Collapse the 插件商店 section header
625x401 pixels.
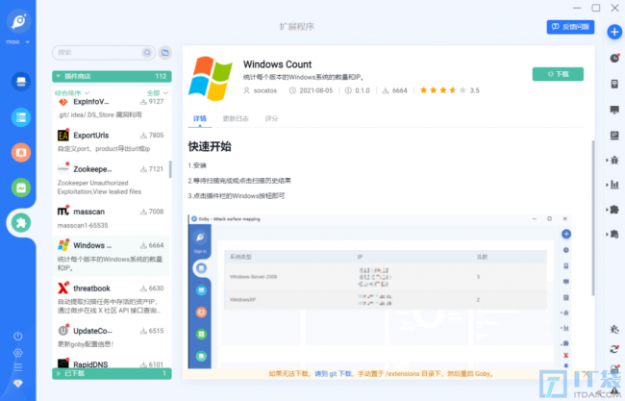(x=112, y=76)
